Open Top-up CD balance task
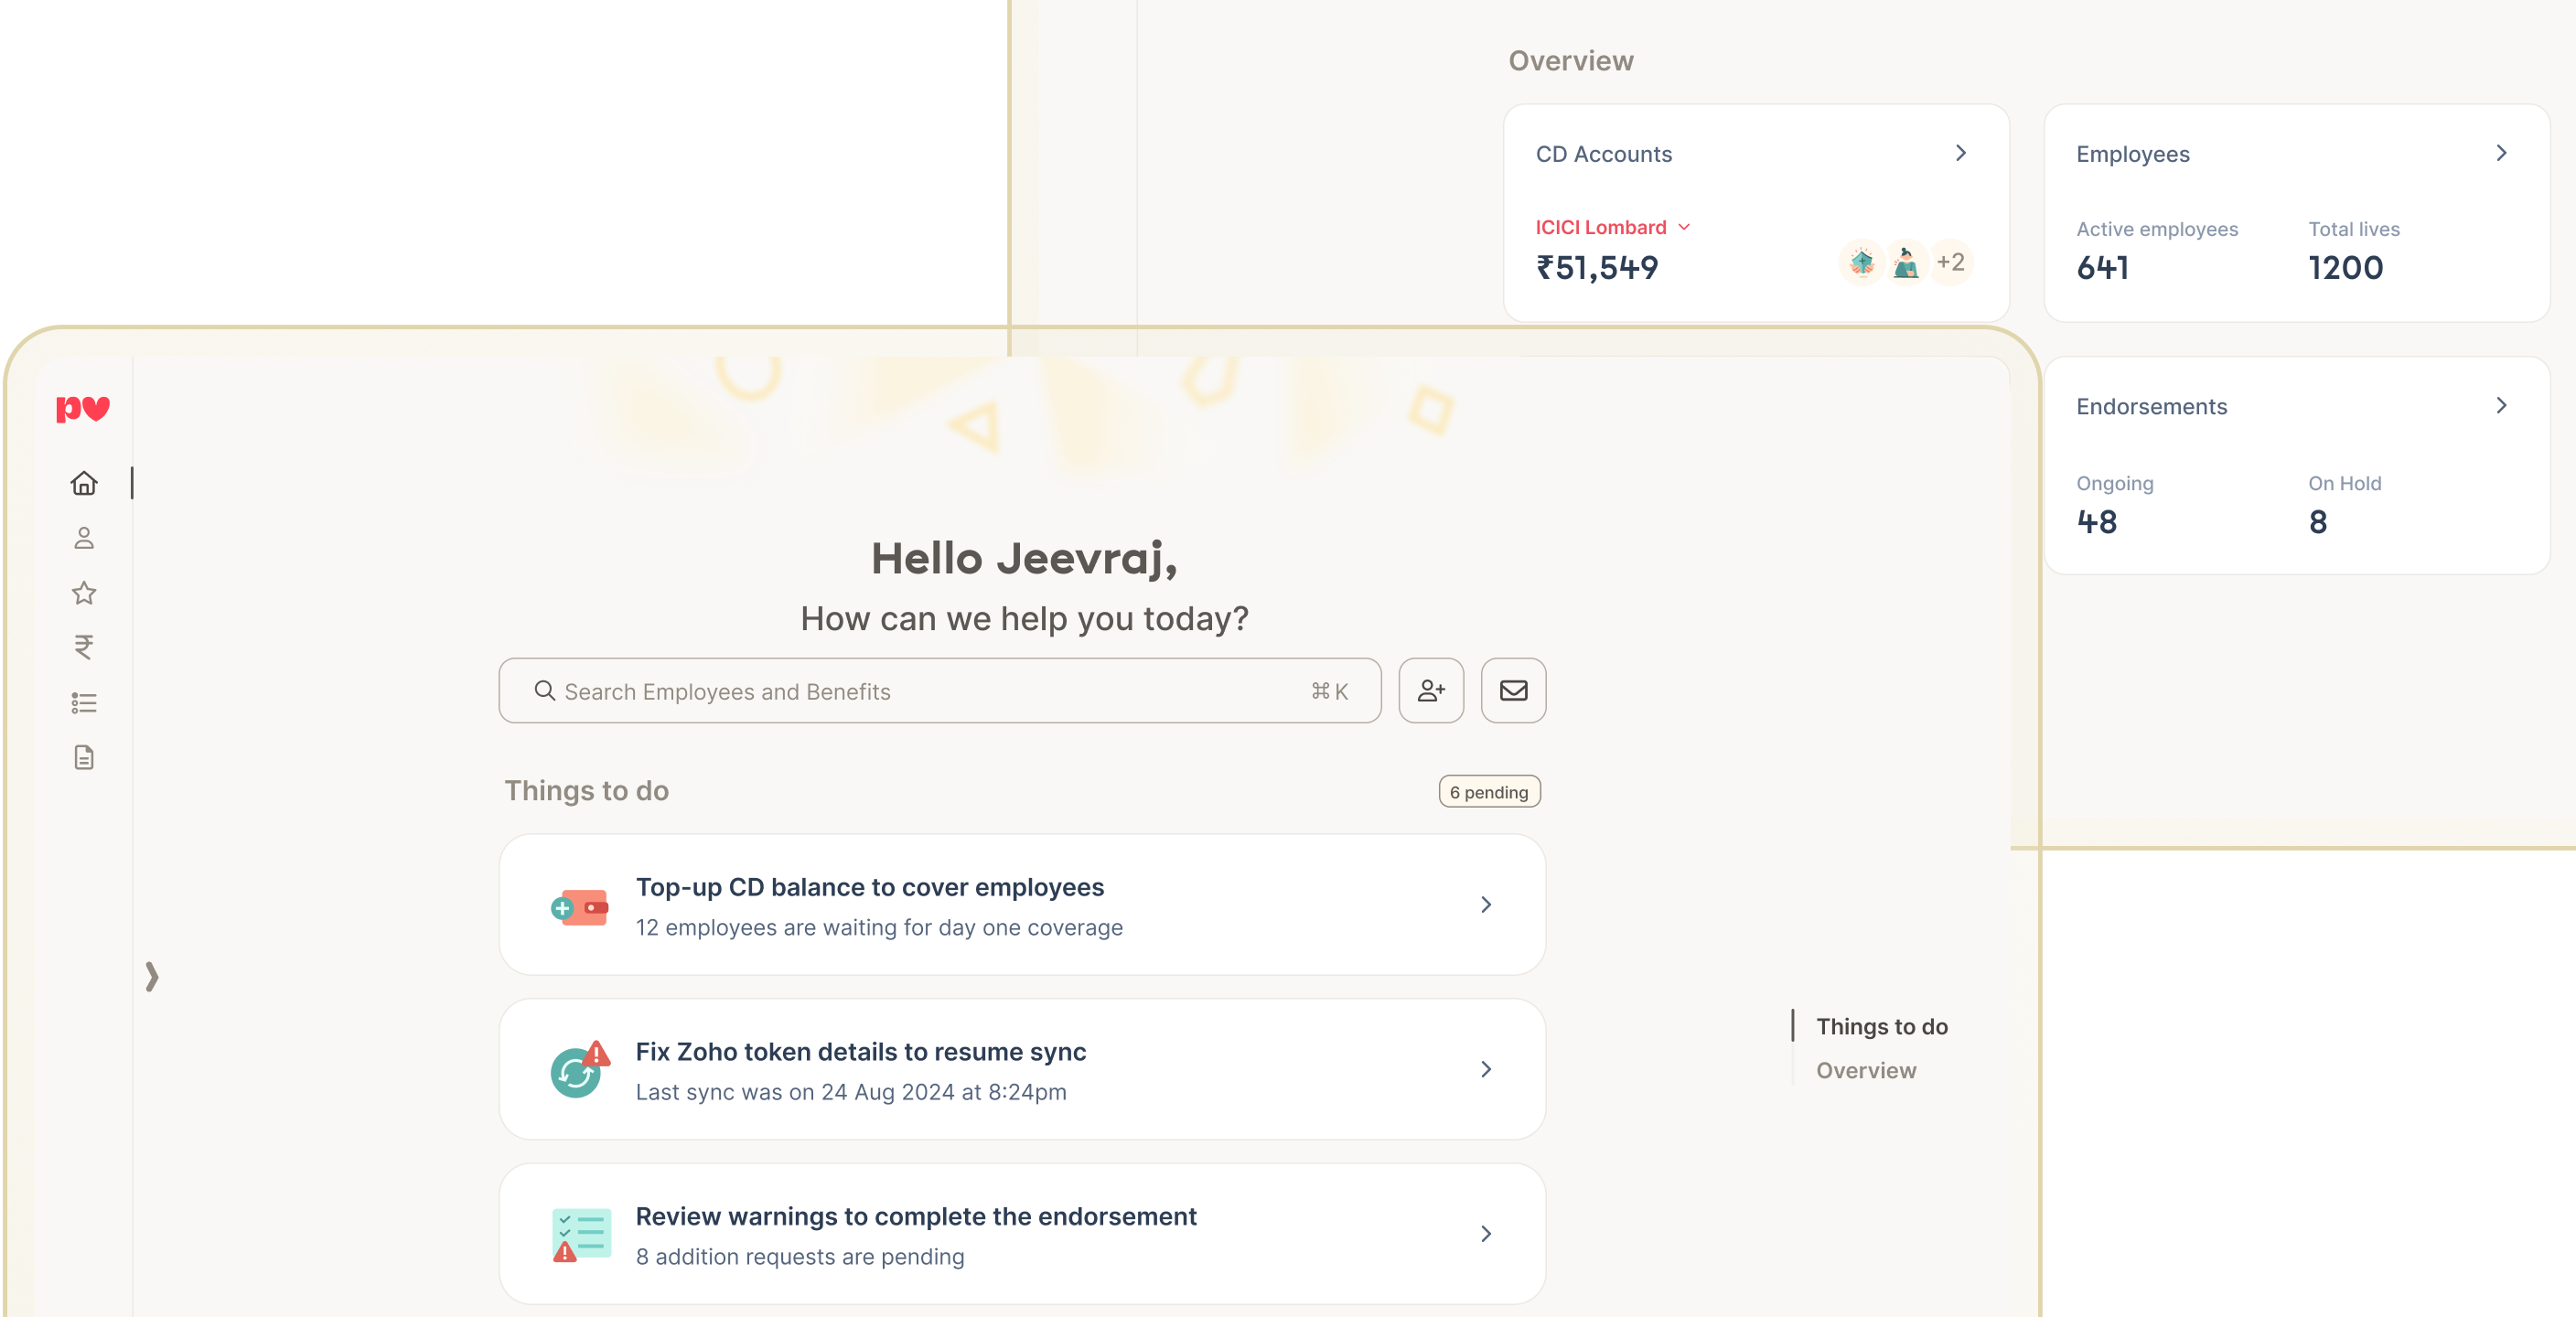This screenshot has height=1317, width=2576. pyautogui.click(x=1022, y=904)
